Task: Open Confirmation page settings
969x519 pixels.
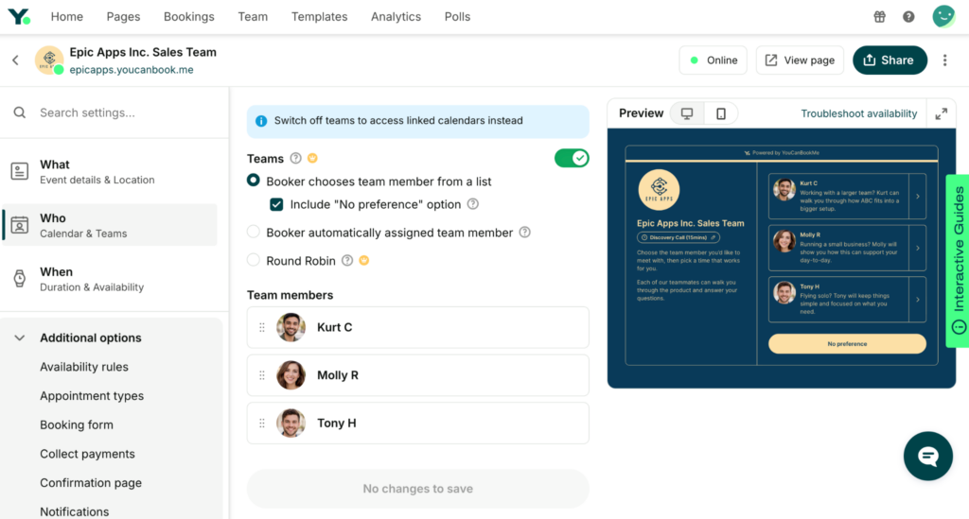Action: click(91, 483)
